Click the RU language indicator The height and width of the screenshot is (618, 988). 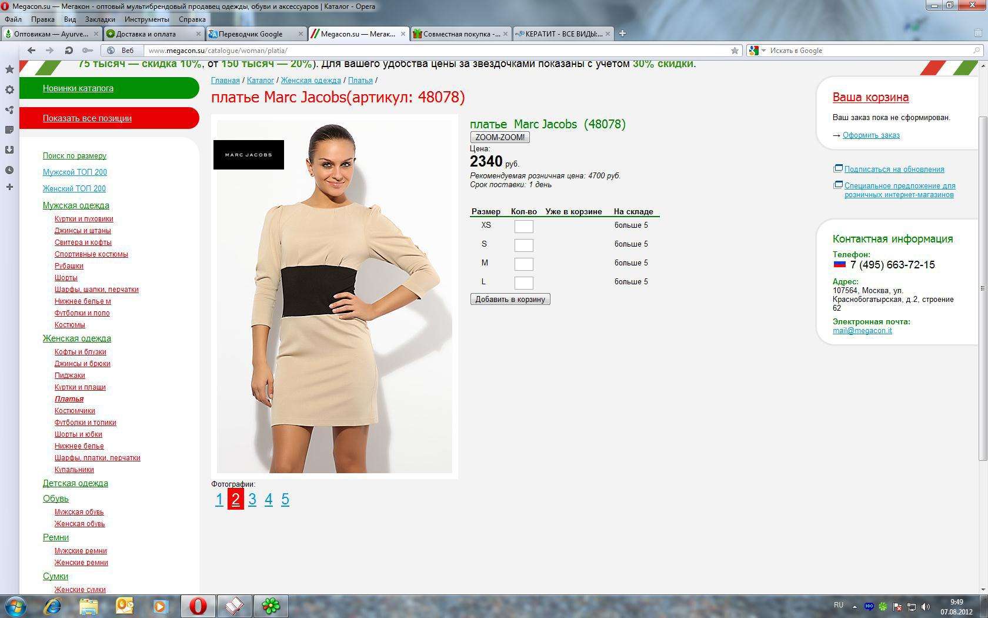(839, 605)
